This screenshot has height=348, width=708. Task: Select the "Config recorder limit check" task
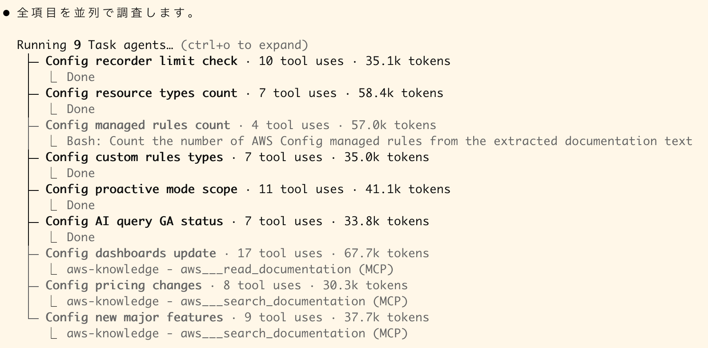(x=141, y=61)
